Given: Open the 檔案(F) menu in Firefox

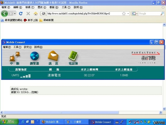Looking at the screenshot, I should tap(6, 7).
